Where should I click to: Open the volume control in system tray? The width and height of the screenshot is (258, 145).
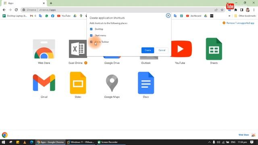point(218,142)
